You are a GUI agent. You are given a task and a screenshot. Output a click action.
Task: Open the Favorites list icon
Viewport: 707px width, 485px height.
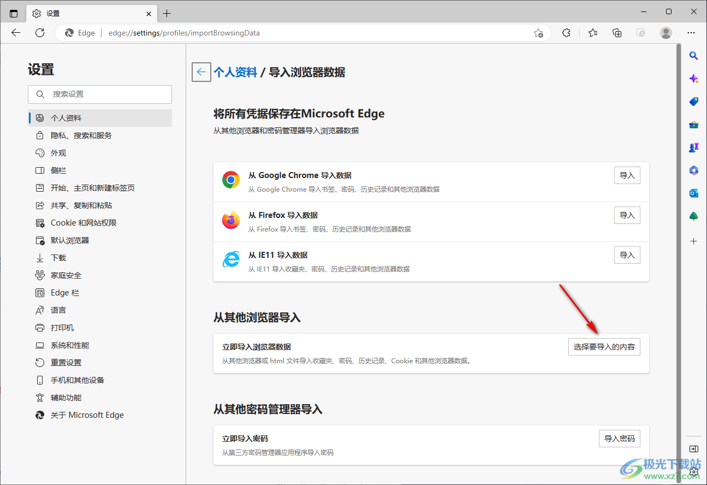(593, 33)
